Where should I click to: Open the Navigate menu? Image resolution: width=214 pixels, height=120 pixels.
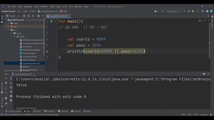28,7
